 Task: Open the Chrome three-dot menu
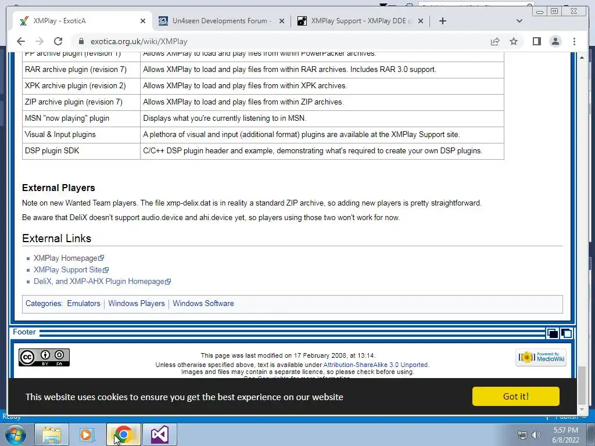point(574,41)
